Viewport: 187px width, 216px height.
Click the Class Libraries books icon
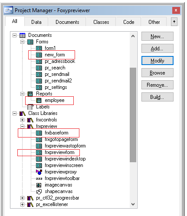(23, 113)
